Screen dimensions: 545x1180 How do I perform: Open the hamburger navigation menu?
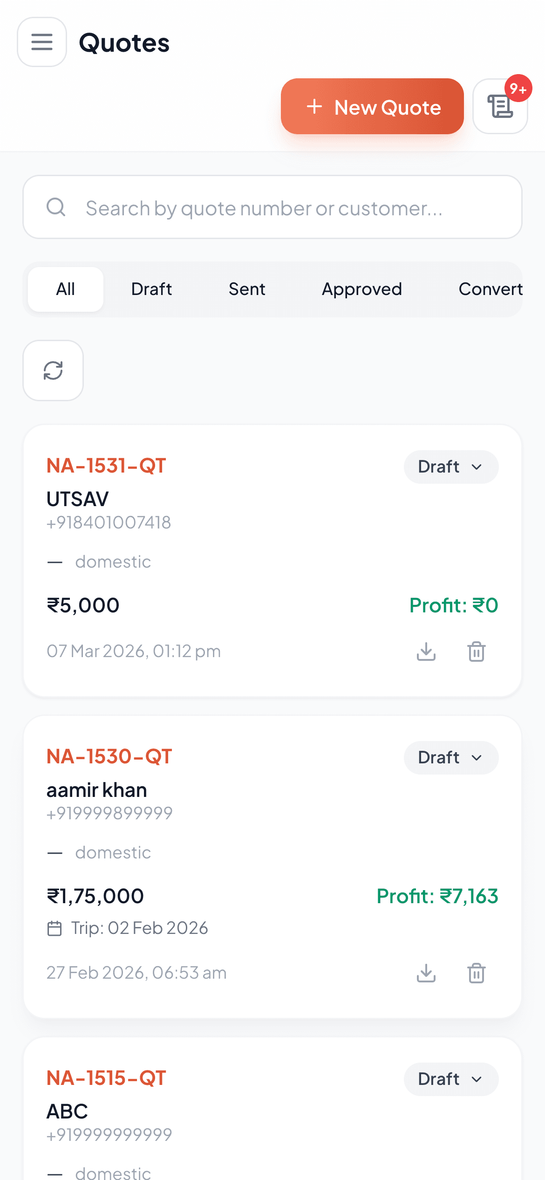point(42,42)
